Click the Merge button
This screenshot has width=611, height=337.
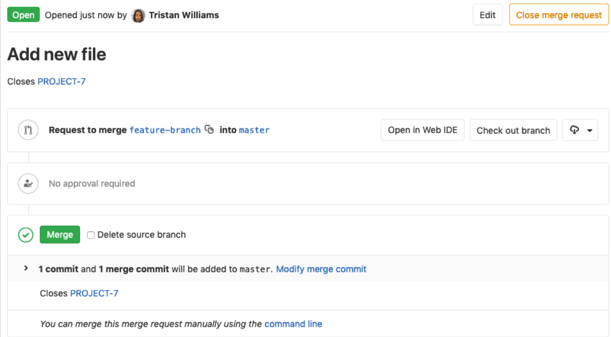59,234
